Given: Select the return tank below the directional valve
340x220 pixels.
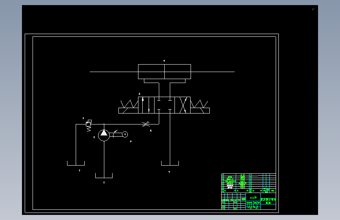Looking at the screenshot, I should pyautogui.click(x=170, y=163).
